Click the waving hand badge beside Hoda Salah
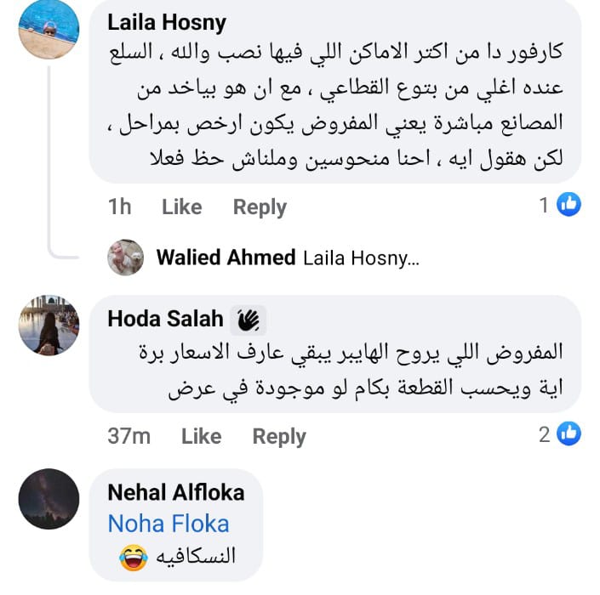 [248, 320]
